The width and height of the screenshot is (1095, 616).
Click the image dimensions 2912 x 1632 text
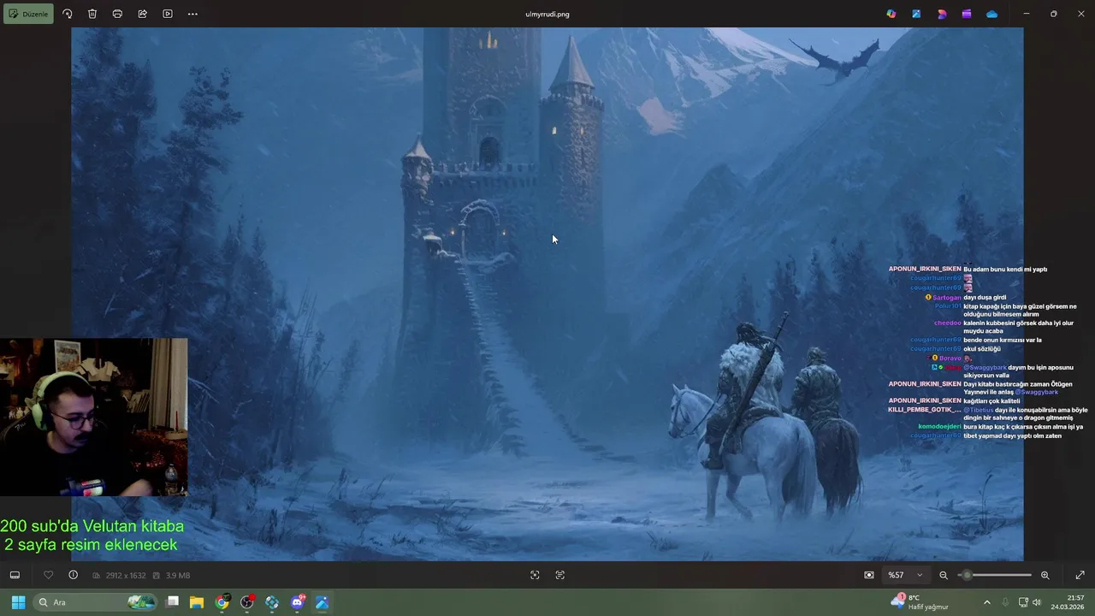coord(125,576)
